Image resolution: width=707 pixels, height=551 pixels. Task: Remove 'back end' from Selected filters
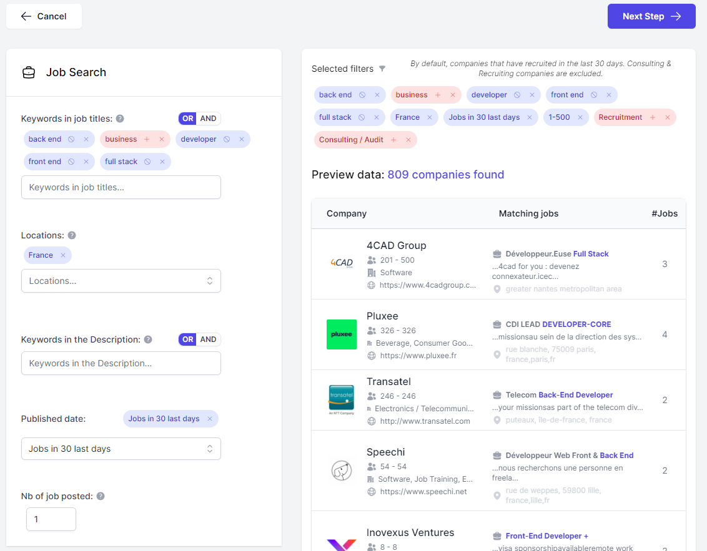tap(377, 95)
